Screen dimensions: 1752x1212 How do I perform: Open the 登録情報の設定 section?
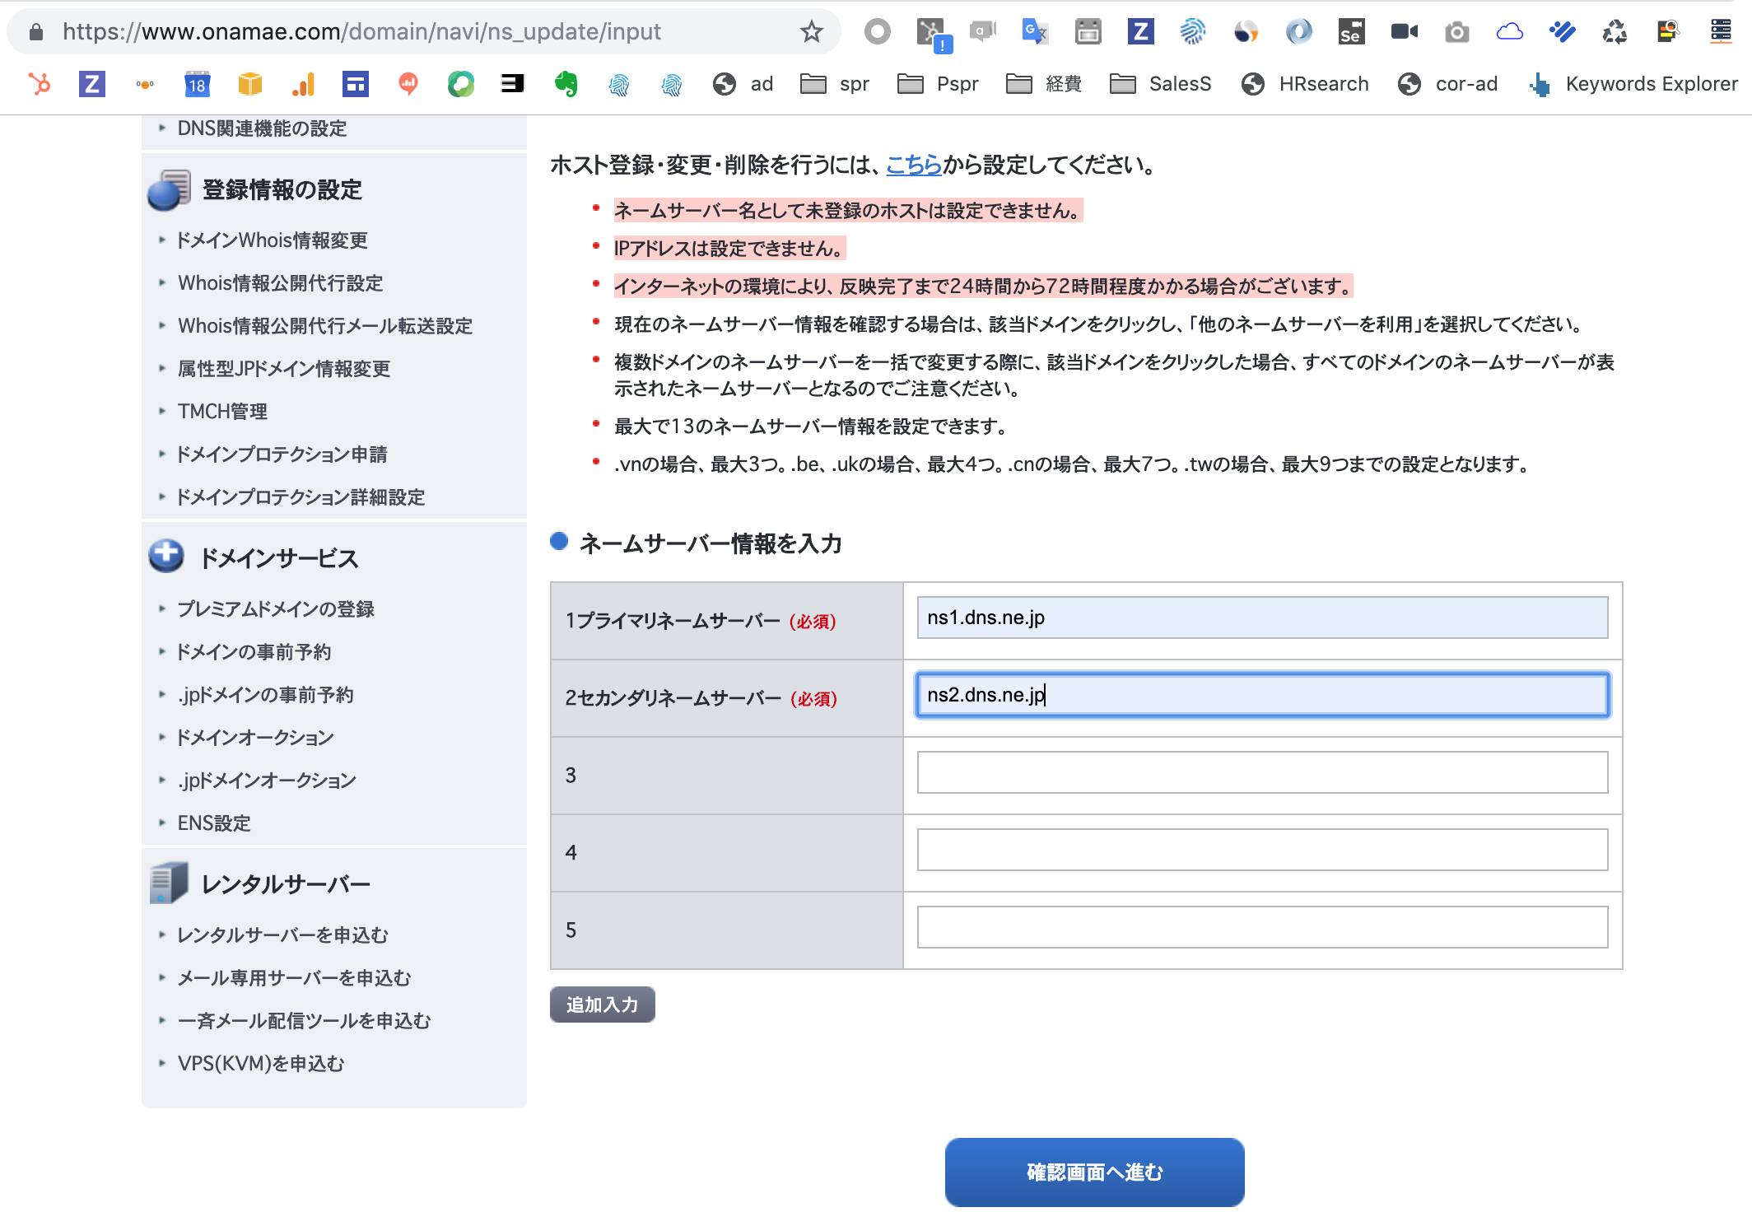(280, 189)
